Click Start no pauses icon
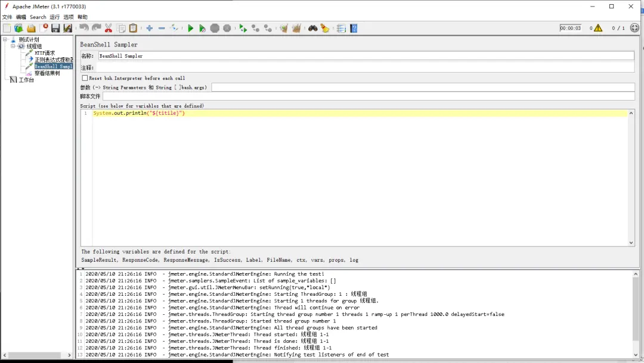Image resolution: width=644 pixels, height=363 pixels. pos(202,29)
